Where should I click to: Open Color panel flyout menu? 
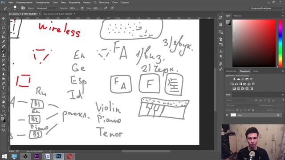coord(283,16)
